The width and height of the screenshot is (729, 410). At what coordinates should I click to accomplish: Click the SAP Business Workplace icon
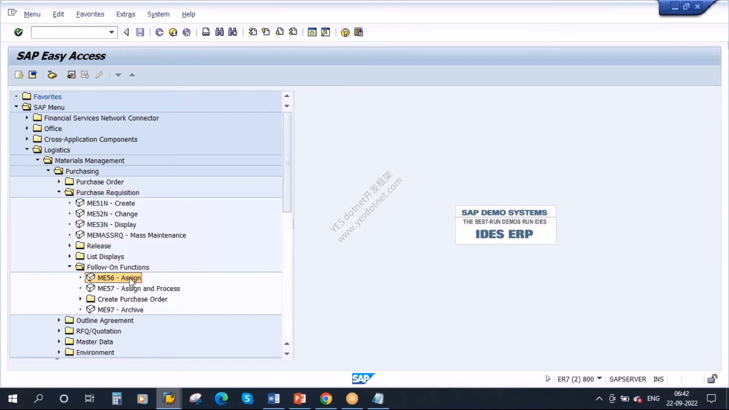[x=52, y=75]
